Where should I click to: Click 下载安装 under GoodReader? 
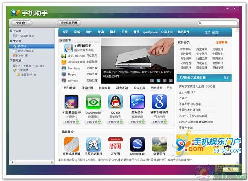click(93, 121)
